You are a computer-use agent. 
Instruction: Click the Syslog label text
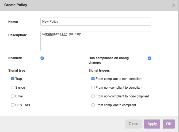pos(20,88)
